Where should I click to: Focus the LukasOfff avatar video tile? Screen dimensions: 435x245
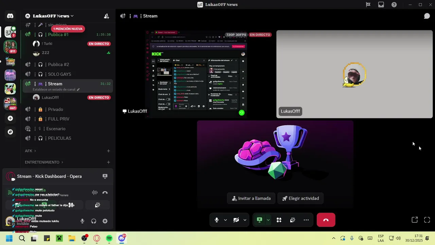pos(354,74)
